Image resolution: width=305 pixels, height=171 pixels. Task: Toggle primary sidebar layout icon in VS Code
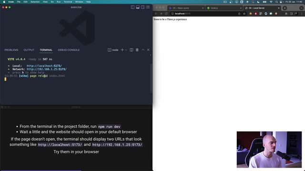[132, 7]
